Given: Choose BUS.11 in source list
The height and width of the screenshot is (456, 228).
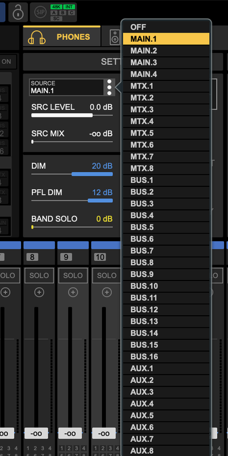Looking at the screenshot, I should click(x=166, y=298).
